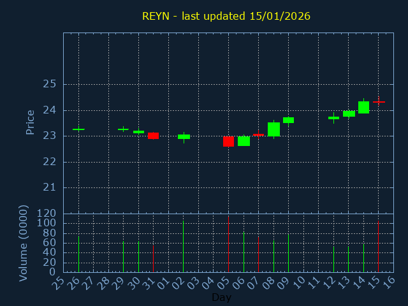Click the green candlestick on day 14

pos(363,107)
